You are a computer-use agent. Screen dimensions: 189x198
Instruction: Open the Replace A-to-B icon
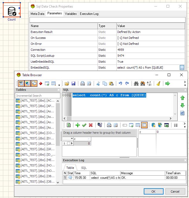pyautogui.click(x=149, y=83)
